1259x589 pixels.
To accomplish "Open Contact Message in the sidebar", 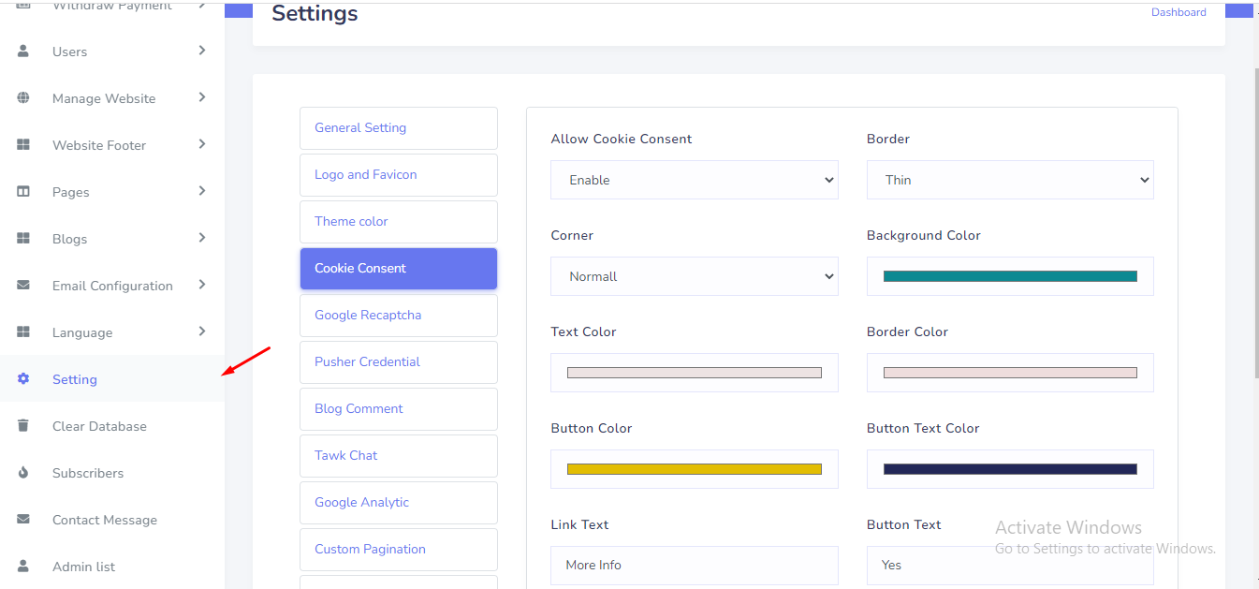I will pyautogui.click(x=105, y=520).
